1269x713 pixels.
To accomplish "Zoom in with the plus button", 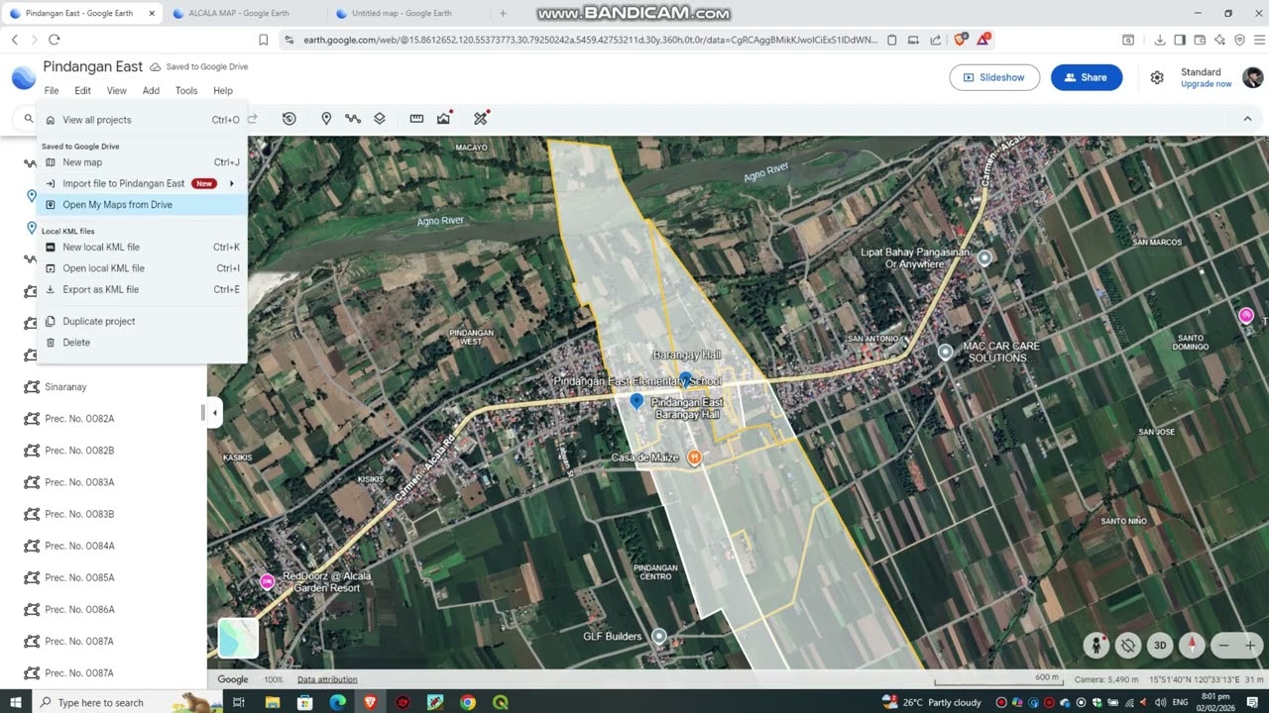I will (1250, 646).
